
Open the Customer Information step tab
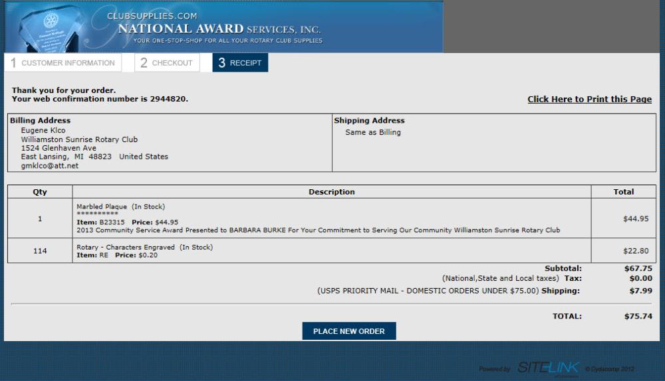coord(63,62)
